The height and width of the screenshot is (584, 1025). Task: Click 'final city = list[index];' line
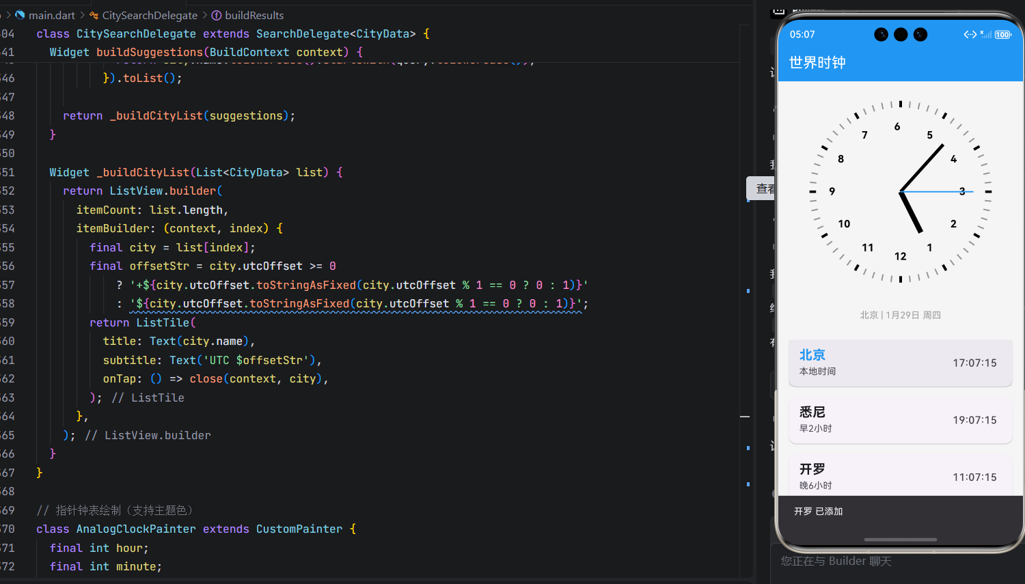pos(172,248)
